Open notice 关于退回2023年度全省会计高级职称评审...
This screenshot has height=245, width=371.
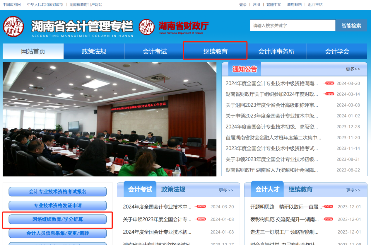pyautogui.click(x=272, y=105)
